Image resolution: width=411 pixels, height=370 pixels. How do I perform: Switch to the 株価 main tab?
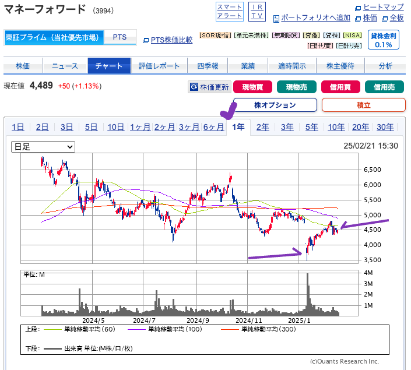23,66
